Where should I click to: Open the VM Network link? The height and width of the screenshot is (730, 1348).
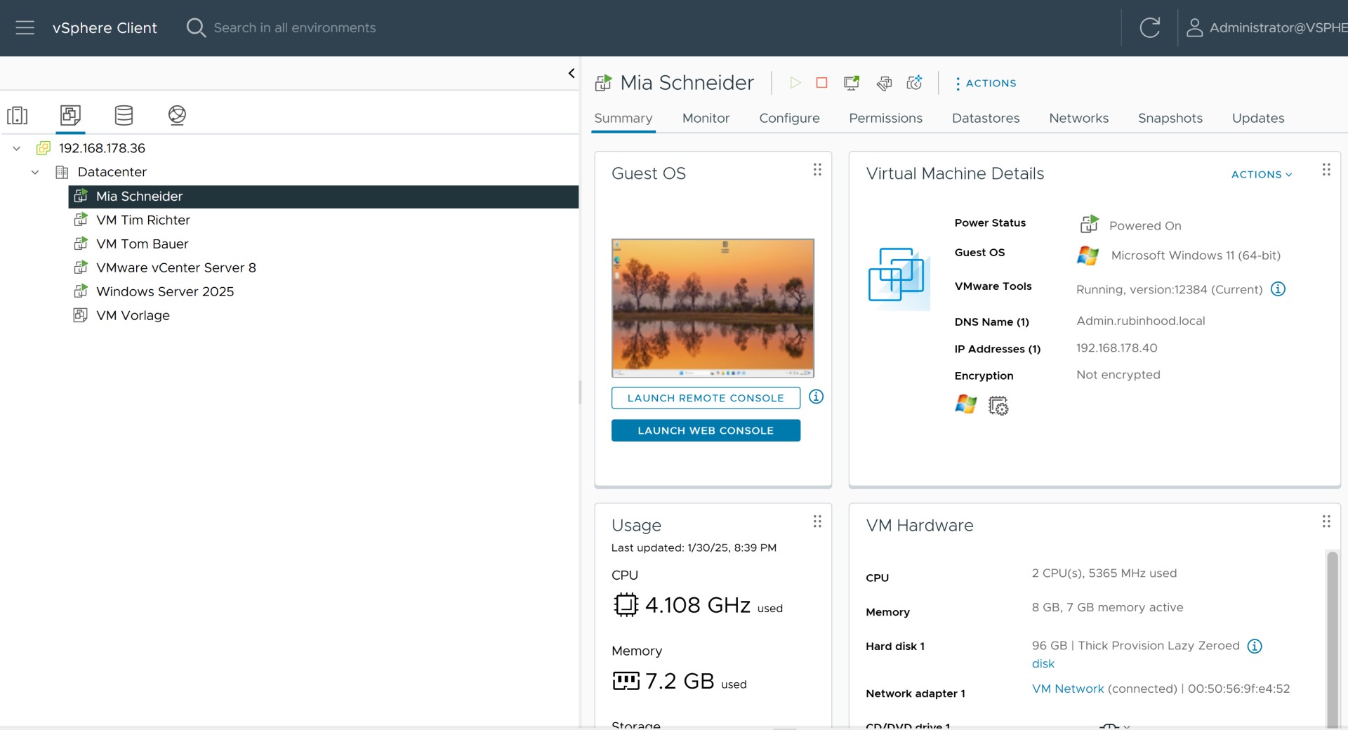(x=1068, y=689)
